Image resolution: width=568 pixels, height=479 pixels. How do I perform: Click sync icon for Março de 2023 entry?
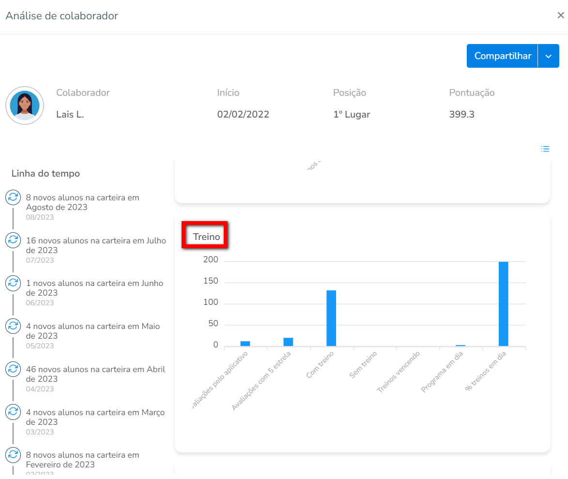(13, 412)
